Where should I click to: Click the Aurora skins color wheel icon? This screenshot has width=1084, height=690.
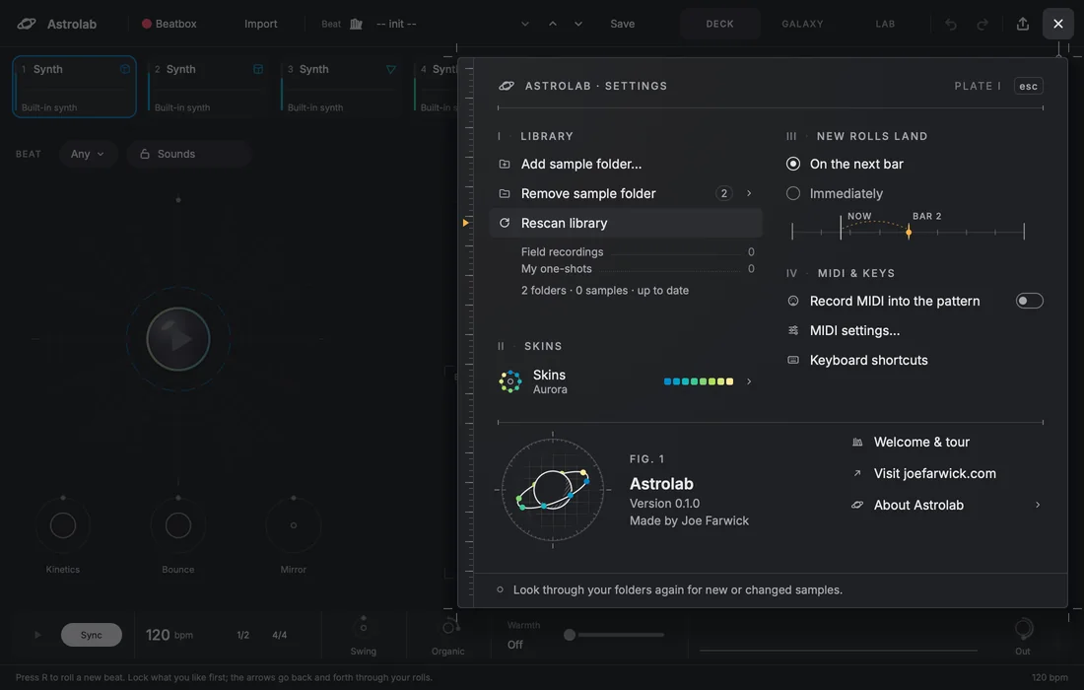(510, 380)
